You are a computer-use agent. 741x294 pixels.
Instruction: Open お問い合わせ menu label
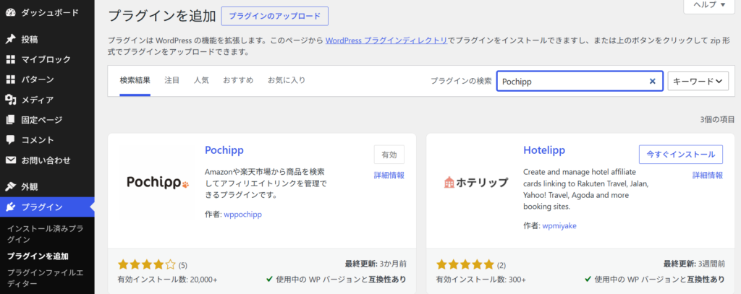(46, 160)
